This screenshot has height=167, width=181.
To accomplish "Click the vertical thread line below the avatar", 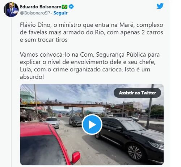I will pyautogui.click(x=11, y=92).
